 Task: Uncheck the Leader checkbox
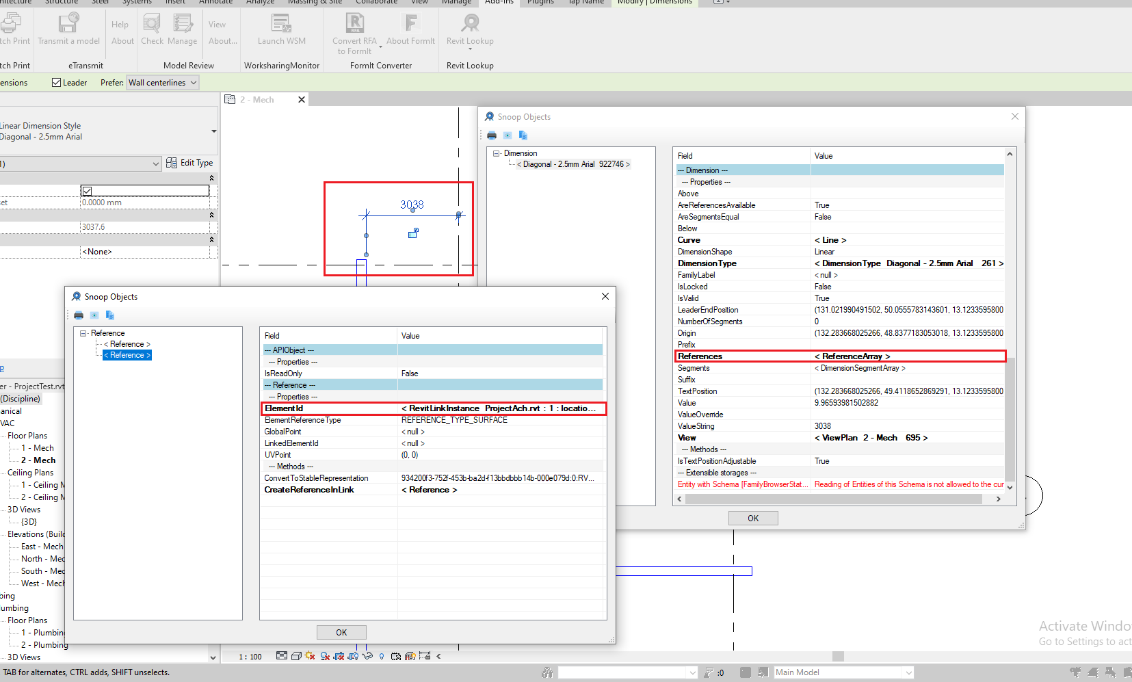[x=57, y=83]
